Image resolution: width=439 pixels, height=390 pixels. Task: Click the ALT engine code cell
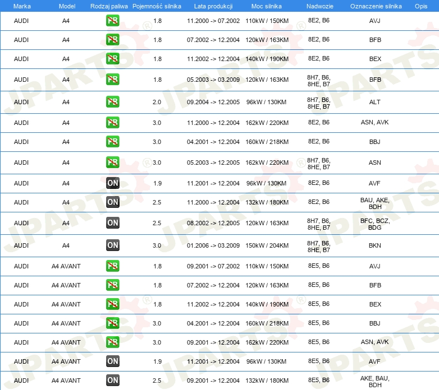tap(374, 102)
